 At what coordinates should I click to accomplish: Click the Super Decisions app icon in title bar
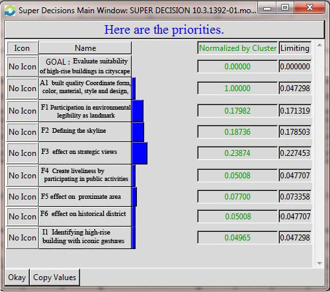[10, 11]
